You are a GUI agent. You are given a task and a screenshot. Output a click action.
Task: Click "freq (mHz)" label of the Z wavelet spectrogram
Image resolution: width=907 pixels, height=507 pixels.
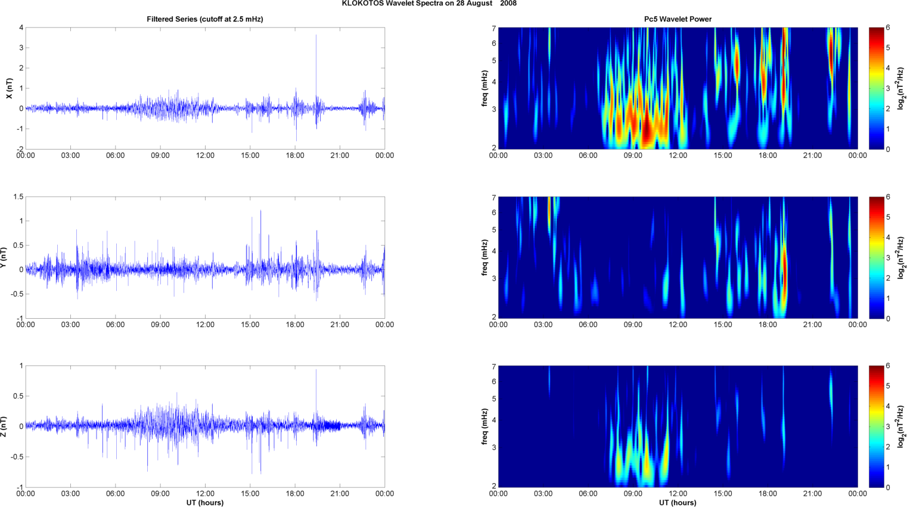pos(485,427)
